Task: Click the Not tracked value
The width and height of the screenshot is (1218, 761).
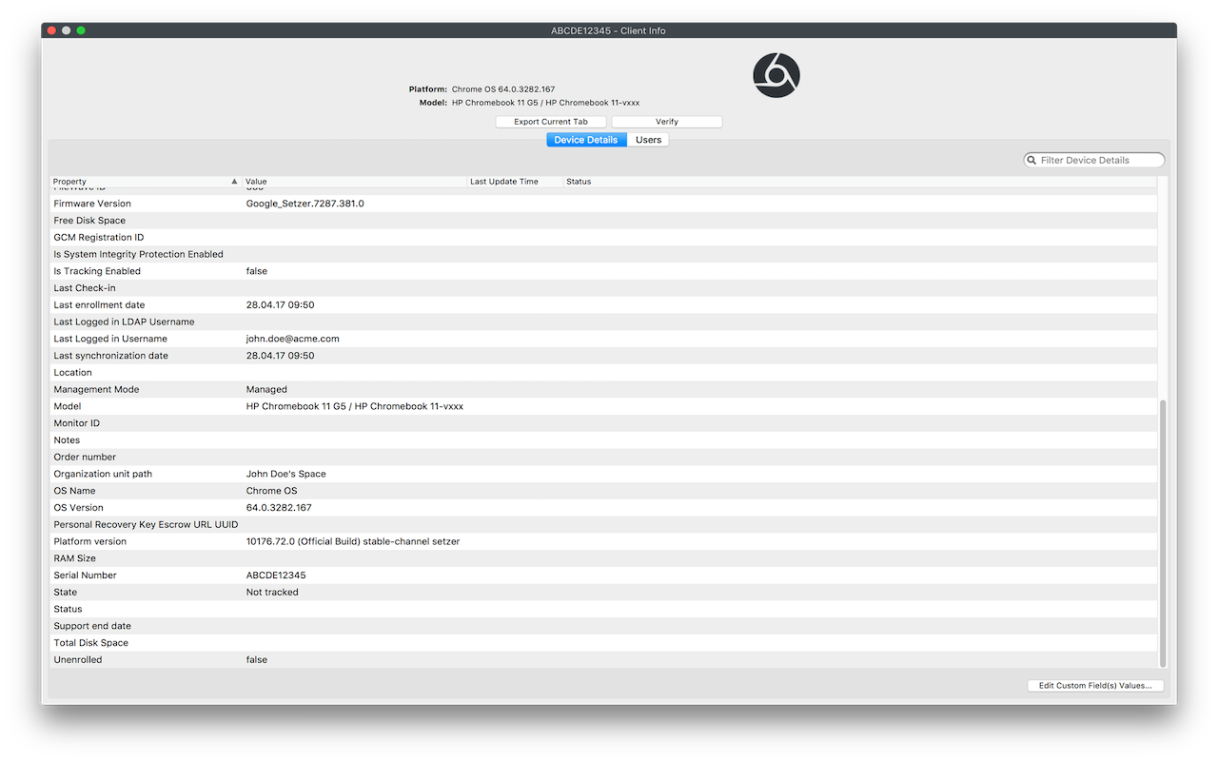Action: [272, 592]
